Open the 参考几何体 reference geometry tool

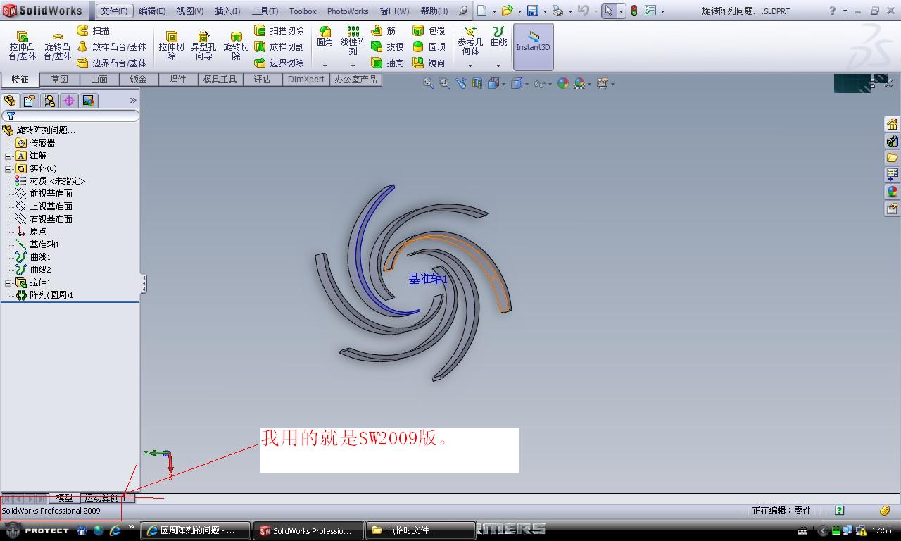coord(470,41)
